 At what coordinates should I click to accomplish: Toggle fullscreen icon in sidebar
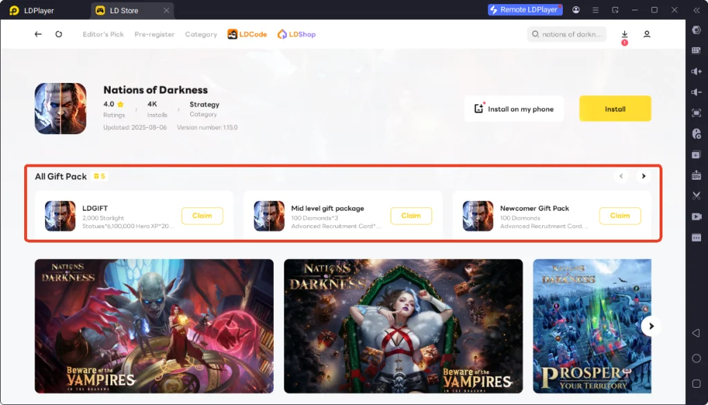pyautogui.click(x=696, y=113)
